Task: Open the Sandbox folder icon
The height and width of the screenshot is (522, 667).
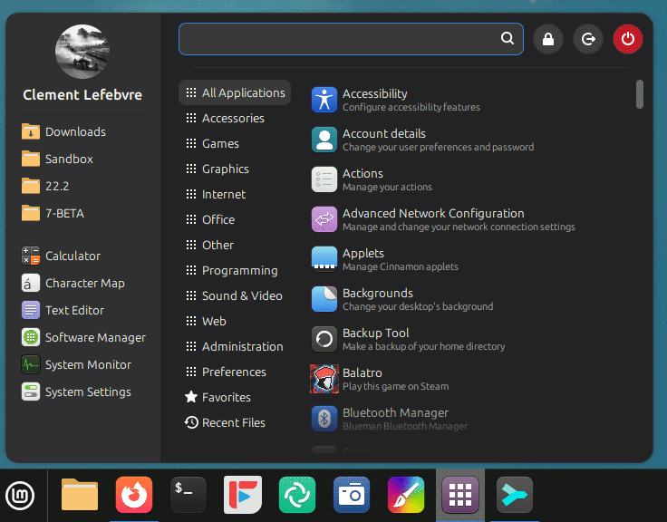Action: [31, 159]
